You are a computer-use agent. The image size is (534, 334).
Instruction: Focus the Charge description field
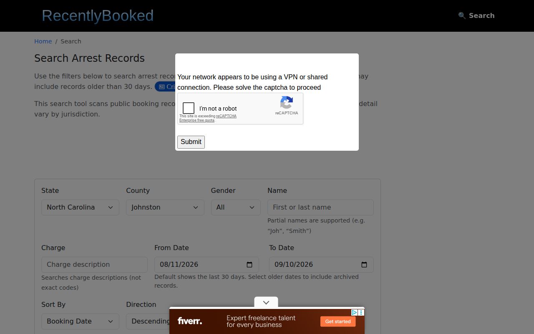pyautogui.click(x=94, y=265)
